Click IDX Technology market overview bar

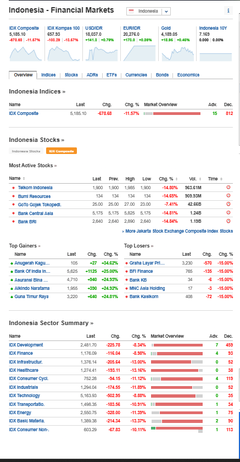point(177,395)
